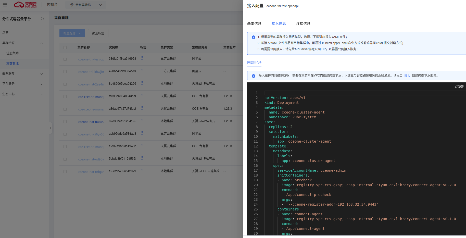Viewport: 466px width, 238px height.
Task: Open 集群管理 in the sidebar
Action: tap(12, 63)
